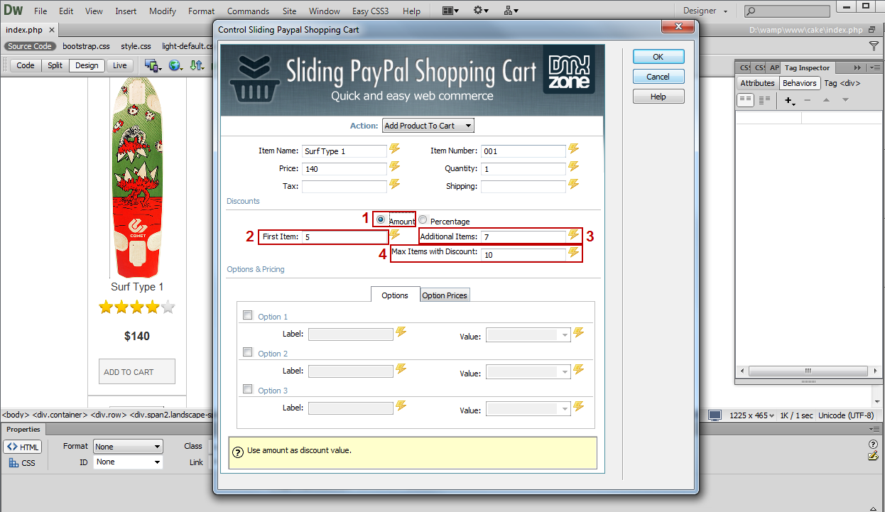Enable the Option 2 checkbox
The image size is (885, 512).
(x=248, y=352)
